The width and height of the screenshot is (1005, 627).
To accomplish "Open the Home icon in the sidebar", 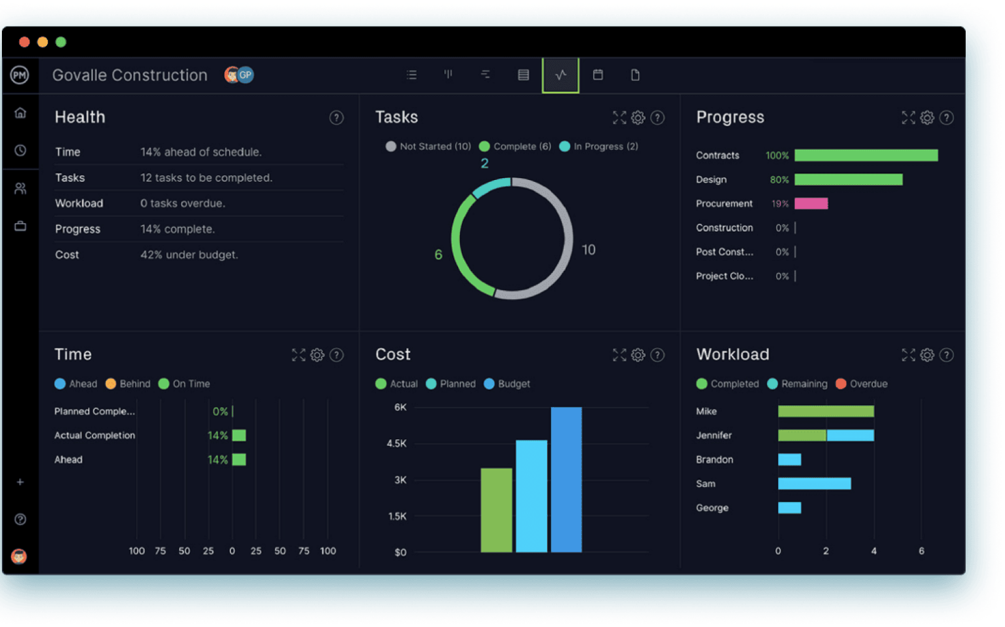I will (20, 112).
